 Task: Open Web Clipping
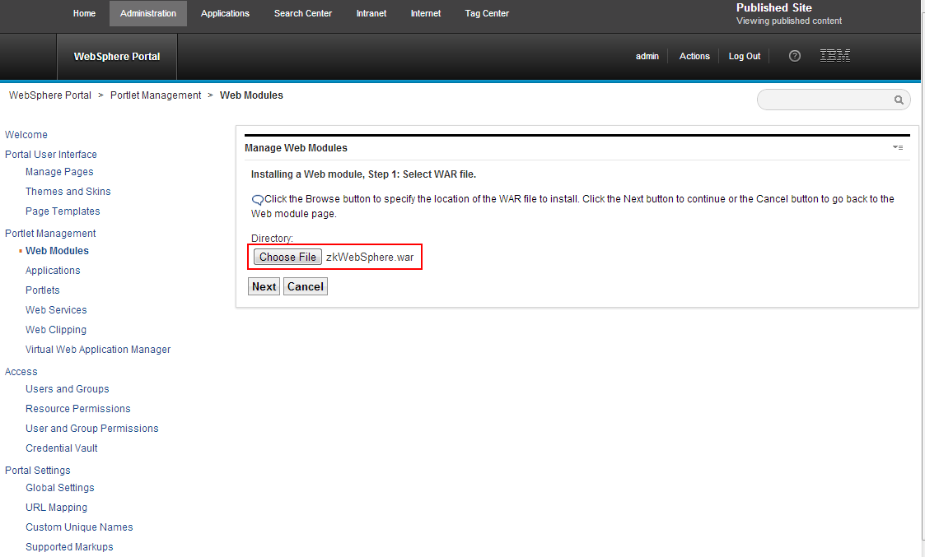pos(56,330)
